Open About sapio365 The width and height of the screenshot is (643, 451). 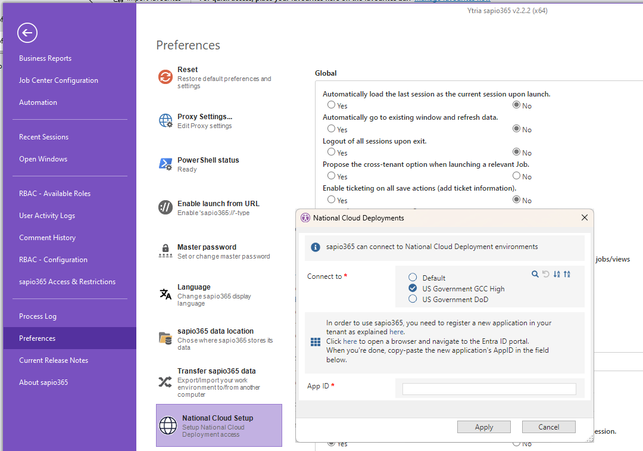(x=43, y=382)
